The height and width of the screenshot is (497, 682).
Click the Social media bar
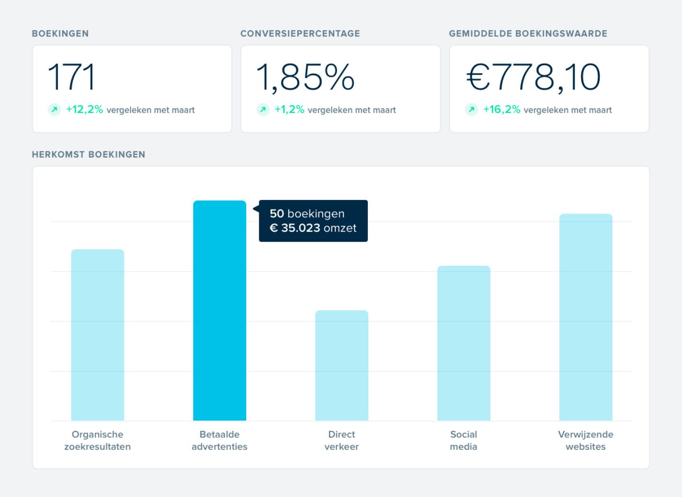464,343
